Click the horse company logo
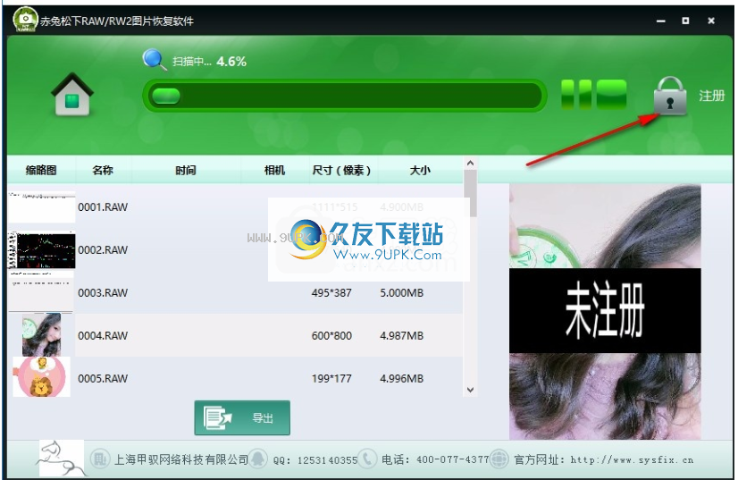The image size is (738, 480). point(61,458)
